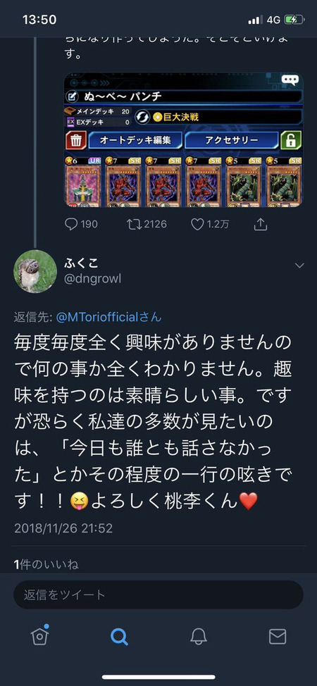Like the tweet with heart icon

pos(197,225)
